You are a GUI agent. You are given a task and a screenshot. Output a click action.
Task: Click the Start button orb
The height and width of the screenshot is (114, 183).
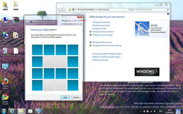(3, 111)
